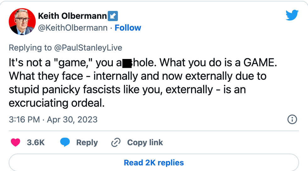Like the tweet with the heart icon
This screenshot has height=171, width=308.
tap(15, 142)
